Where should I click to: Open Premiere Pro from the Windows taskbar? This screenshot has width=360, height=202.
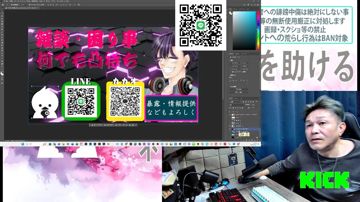(86, 144)
